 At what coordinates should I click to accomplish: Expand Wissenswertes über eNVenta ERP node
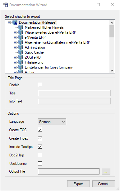tap(15, 32)
